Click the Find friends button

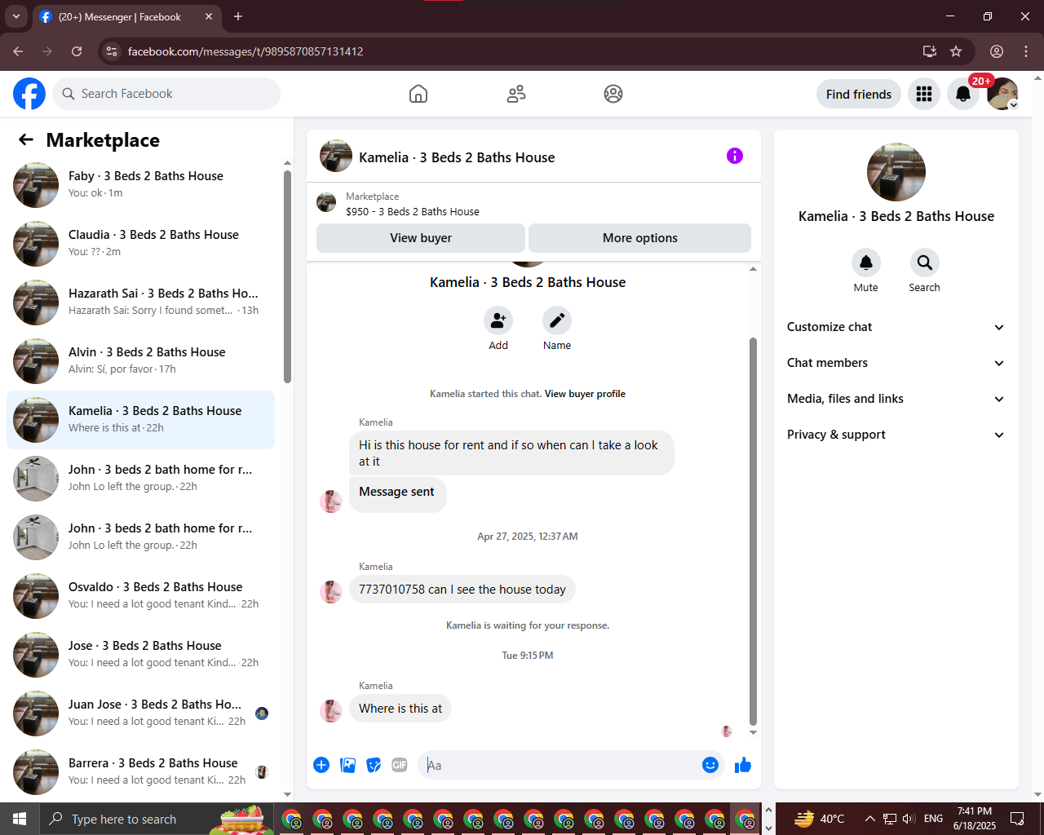click(x=859, y=95)
